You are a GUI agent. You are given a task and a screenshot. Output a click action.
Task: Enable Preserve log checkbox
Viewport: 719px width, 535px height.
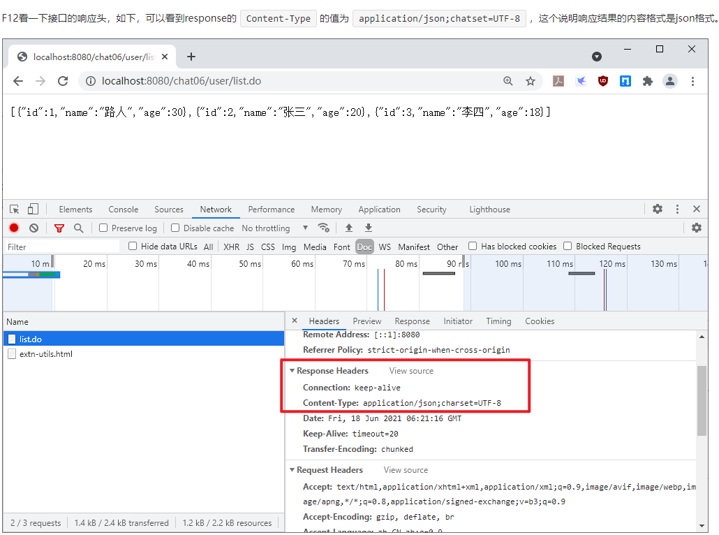click(x=103, y=228)
